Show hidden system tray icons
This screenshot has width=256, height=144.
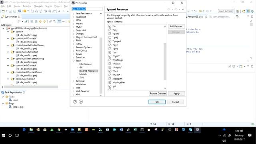(x=220, y=135)
